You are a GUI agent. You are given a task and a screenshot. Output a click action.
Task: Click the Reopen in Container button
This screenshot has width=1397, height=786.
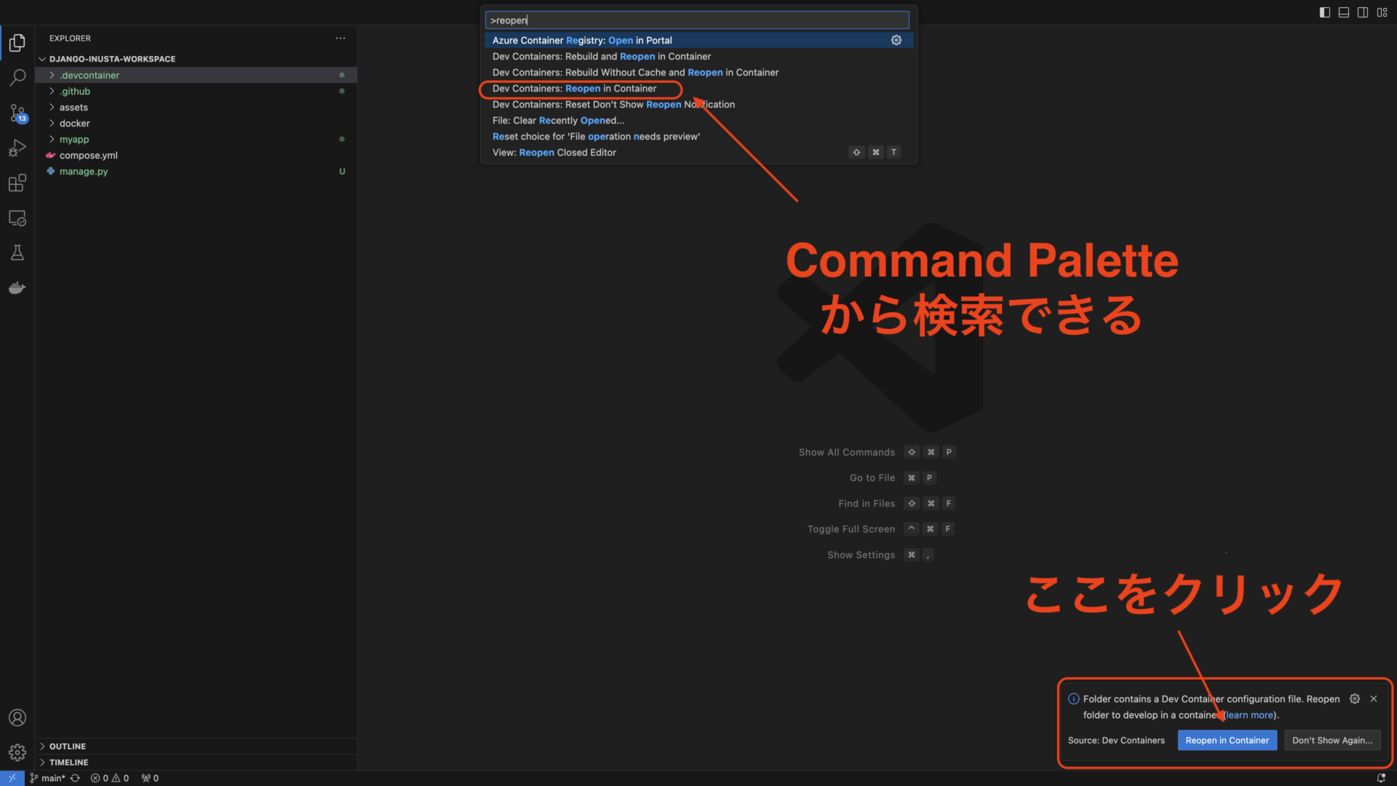pyautogui.click(x=1227, y=740)
